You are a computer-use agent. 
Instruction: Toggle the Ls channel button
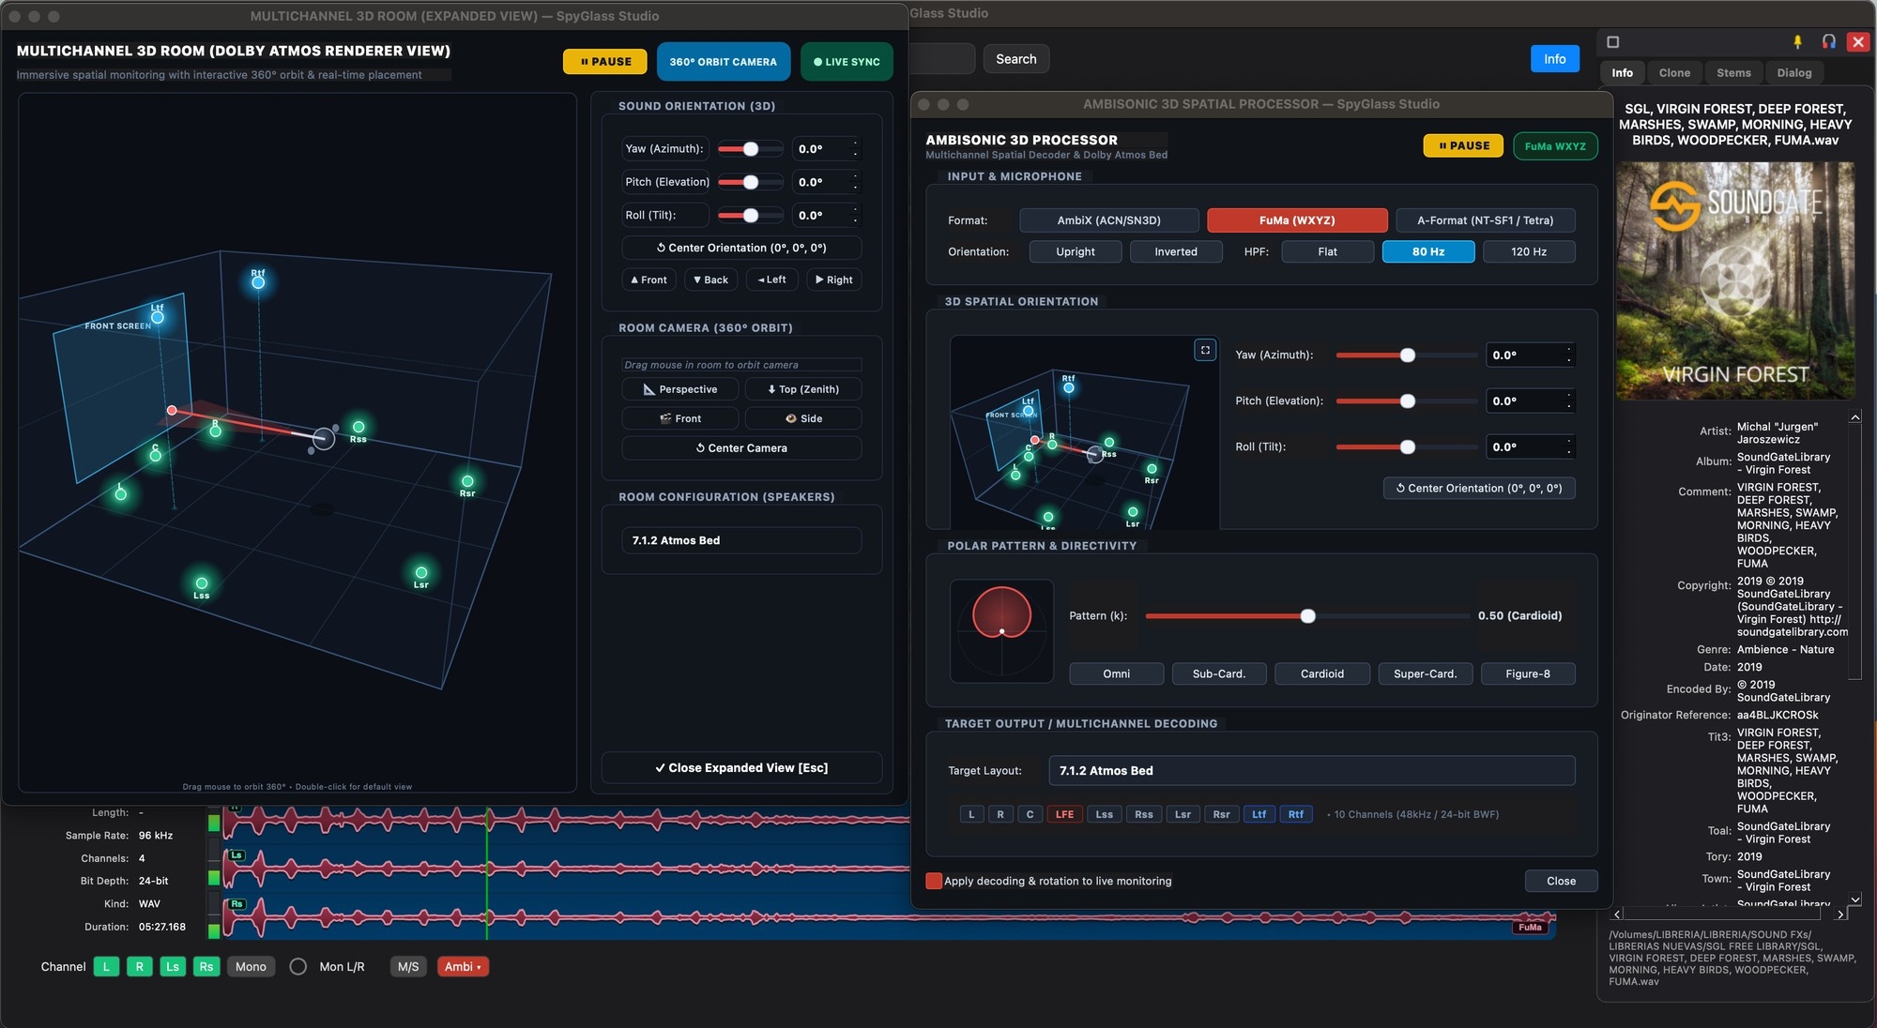pos(173,966)
